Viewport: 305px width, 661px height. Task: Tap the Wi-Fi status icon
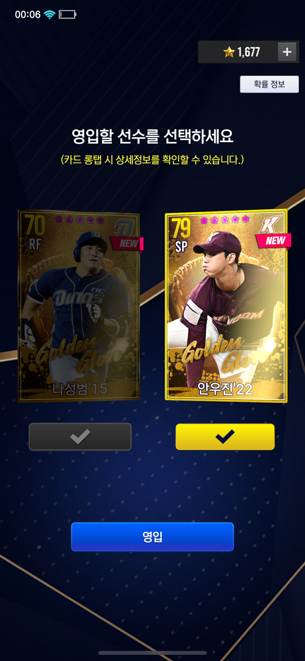(49, 14)
